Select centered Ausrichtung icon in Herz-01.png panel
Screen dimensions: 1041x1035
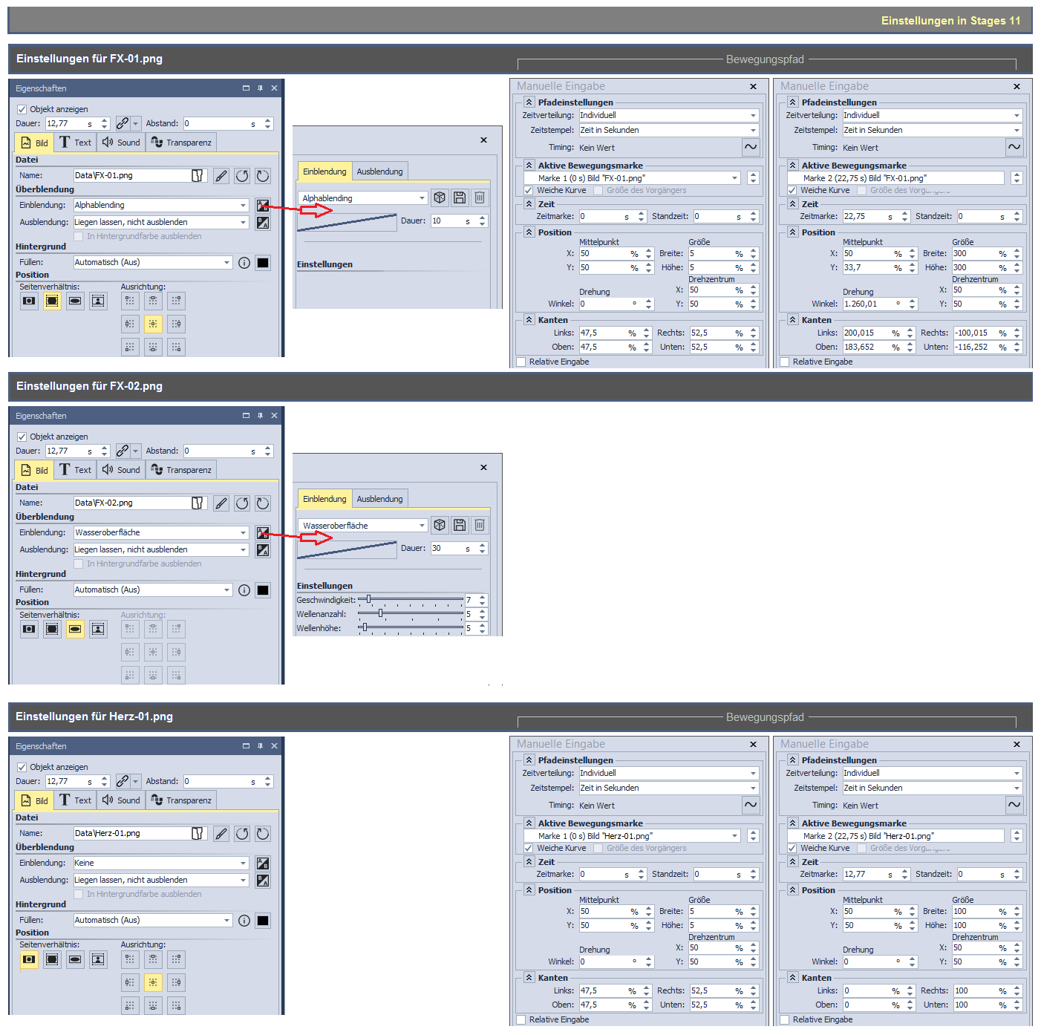point(153,982)
